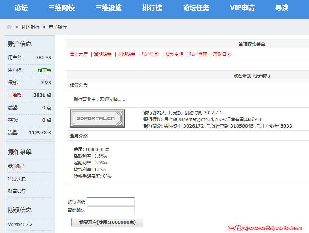Image resolution: width=309 pixels, height=233 pixels.
Task: Click the 流量 value 112978 K
Action: (40, 133)
